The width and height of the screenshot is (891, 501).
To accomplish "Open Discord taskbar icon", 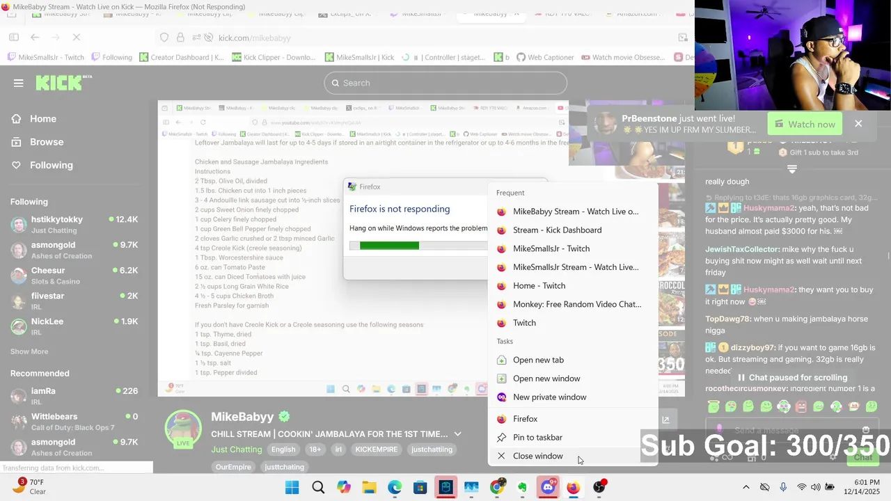I will pyautogui.click(x=548, y=487).
